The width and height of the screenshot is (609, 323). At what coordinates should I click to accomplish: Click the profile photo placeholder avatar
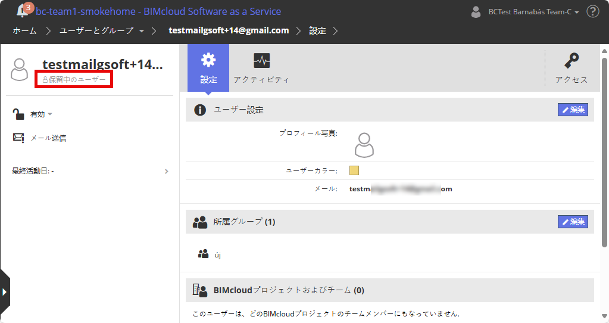coord(364,145)
